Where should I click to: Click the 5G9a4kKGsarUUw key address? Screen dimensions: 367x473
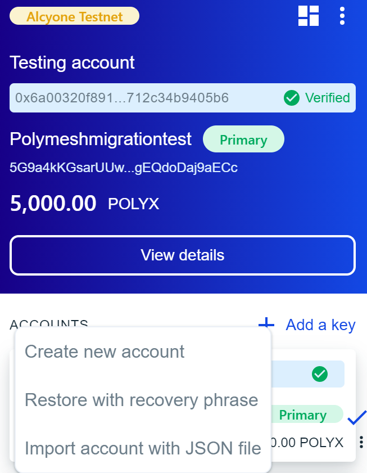coord(124,168)
